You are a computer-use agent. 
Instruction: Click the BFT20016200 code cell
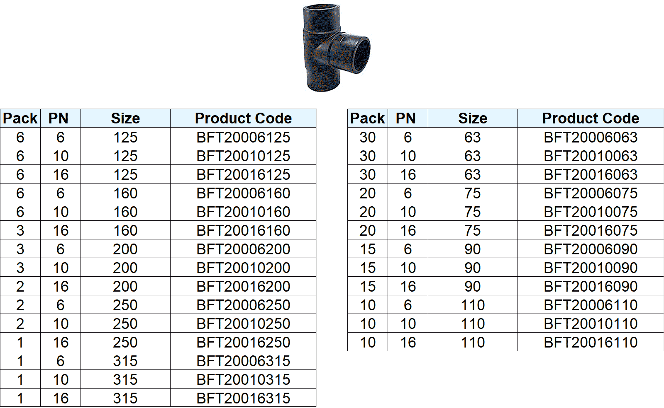243,286
